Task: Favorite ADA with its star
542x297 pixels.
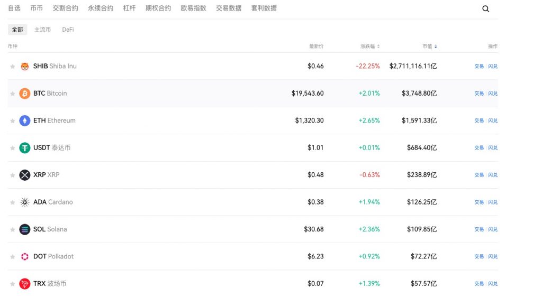Action: point(13,202)
